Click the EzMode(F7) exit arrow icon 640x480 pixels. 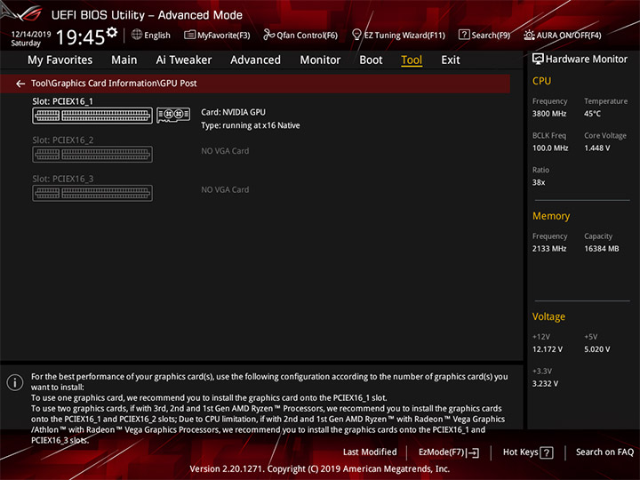(x=474, y=452)
